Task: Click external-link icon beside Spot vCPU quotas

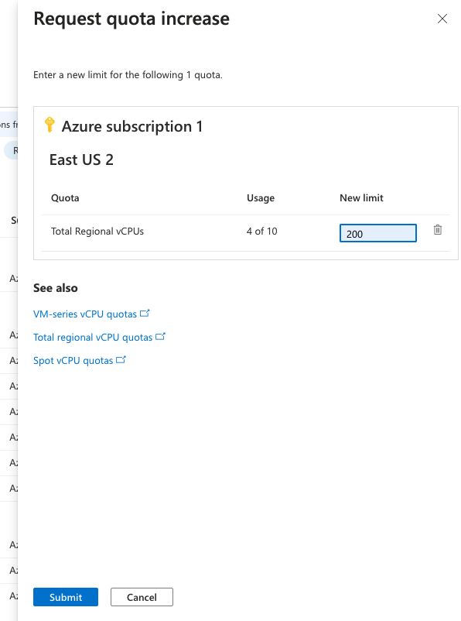Action: tap(121, 360)
